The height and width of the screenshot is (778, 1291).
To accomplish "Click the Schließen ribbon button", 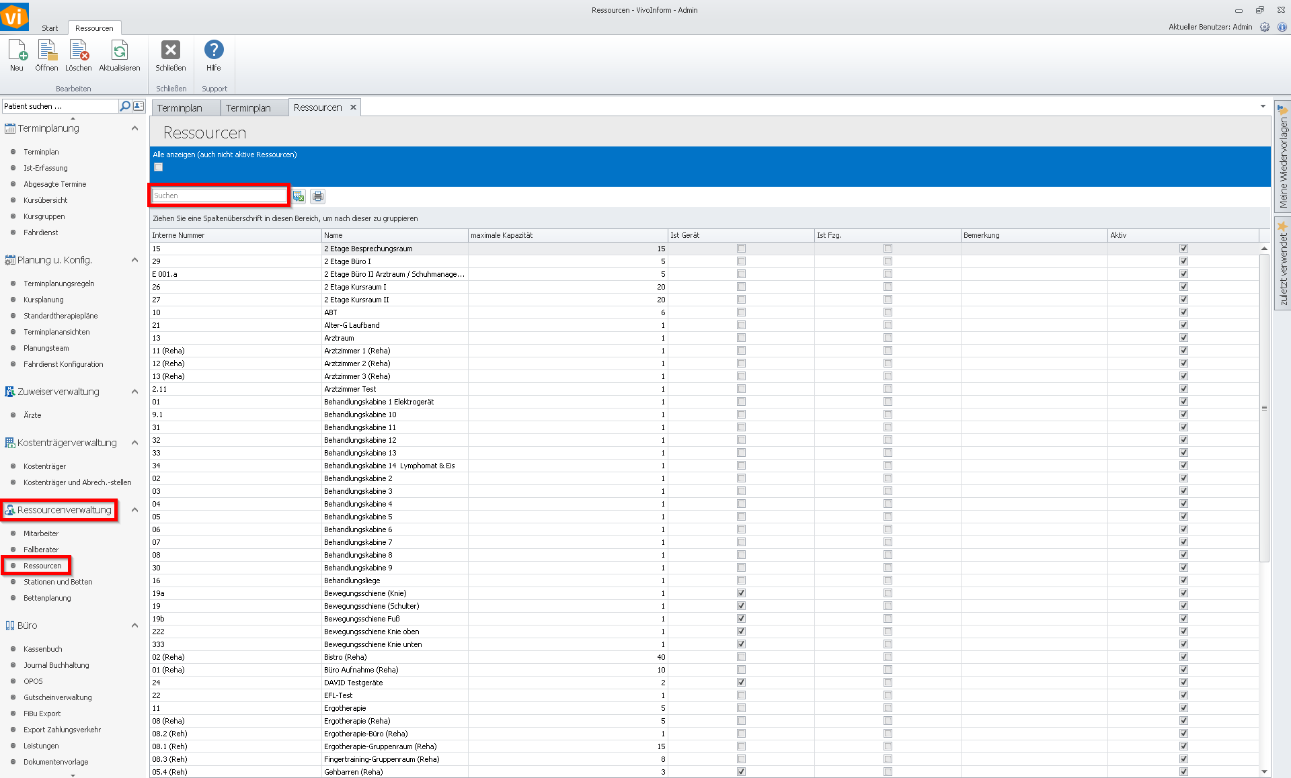I will coord(171,51).
